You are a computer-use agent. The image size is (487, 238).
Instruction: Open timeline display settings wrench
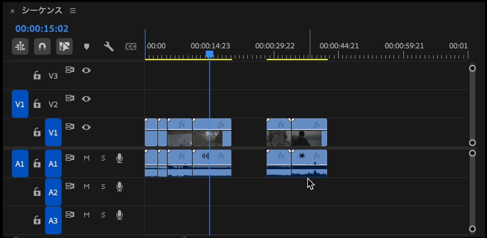108,46
